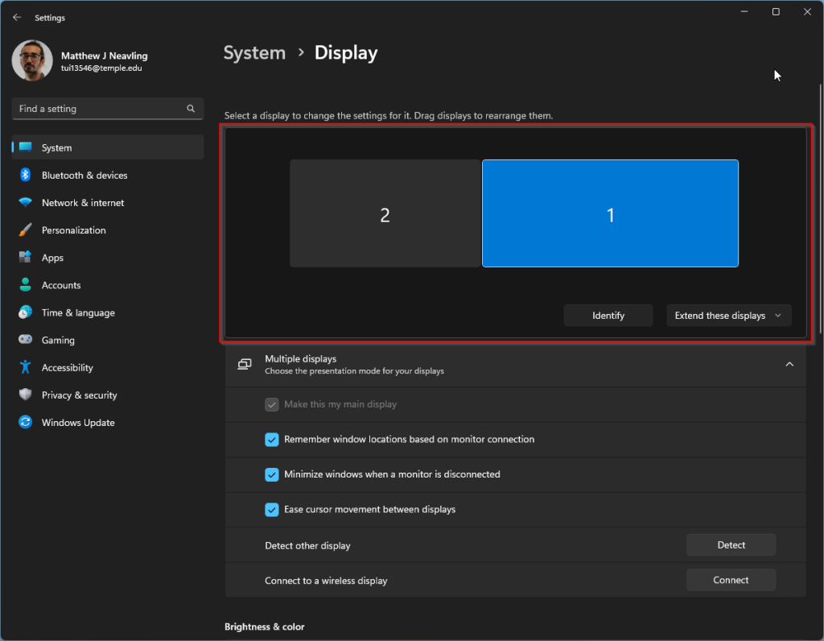Go to Time & language settings
824x641 pixels.
tap(78, 313)
